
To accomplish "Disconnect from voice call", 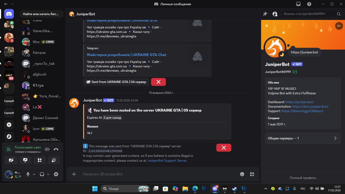I will coord(56,149).
